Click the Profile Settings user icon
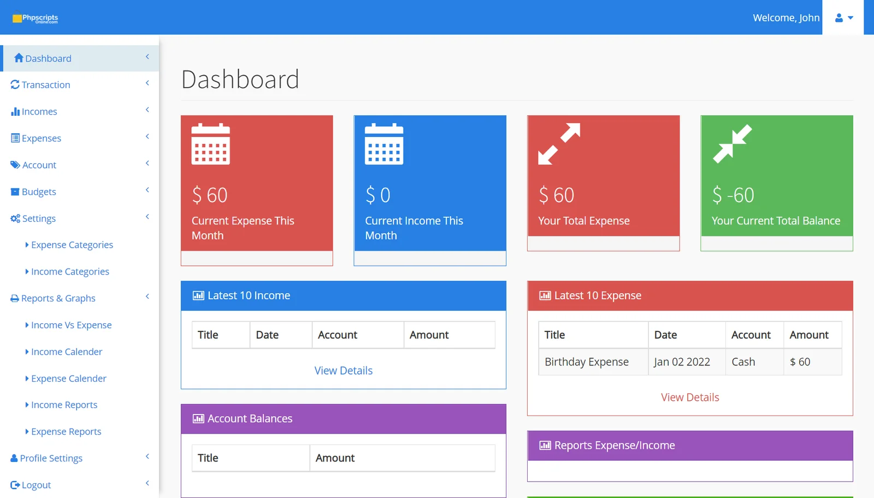 (14, 458)
